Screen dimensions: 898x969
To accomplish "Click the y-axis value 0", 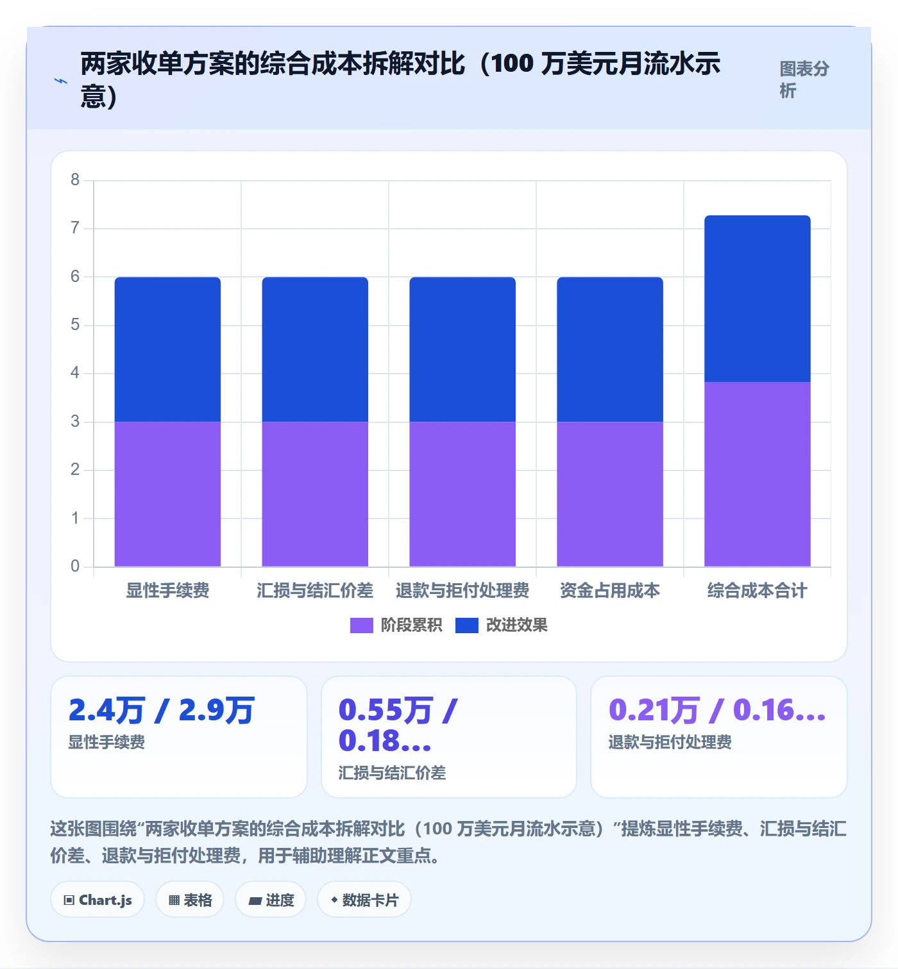I will tap(75, 566).
